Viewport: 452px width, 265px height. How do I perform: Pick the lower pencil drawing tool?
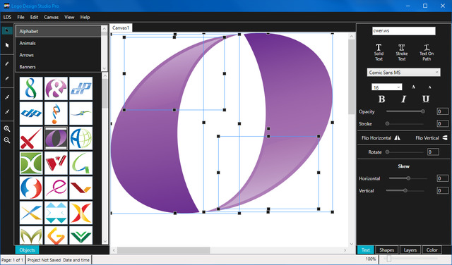pos(7,78)
